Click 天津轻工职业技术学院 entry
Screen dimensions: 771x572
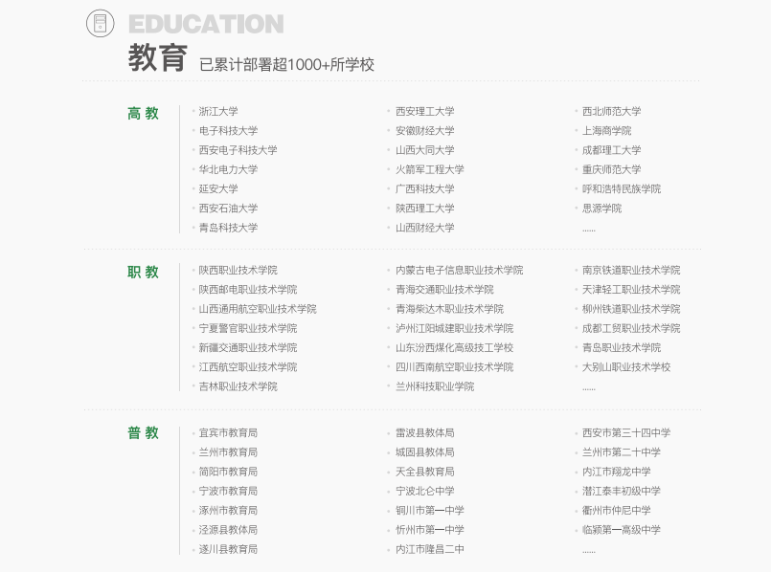631,290
